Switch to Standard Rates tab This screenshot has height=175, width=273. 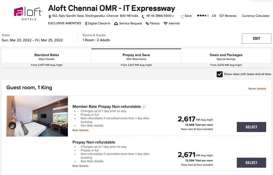[46, 58]
